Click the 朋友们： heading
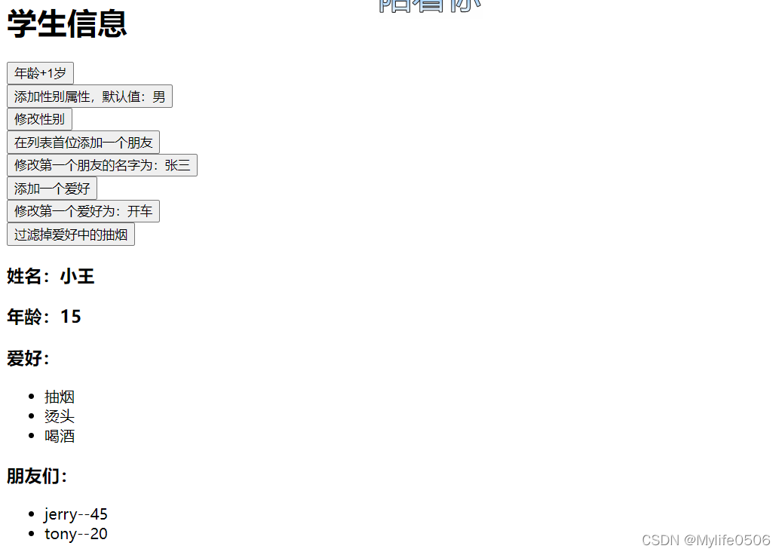Screen dimensions: 782x555 37,477
